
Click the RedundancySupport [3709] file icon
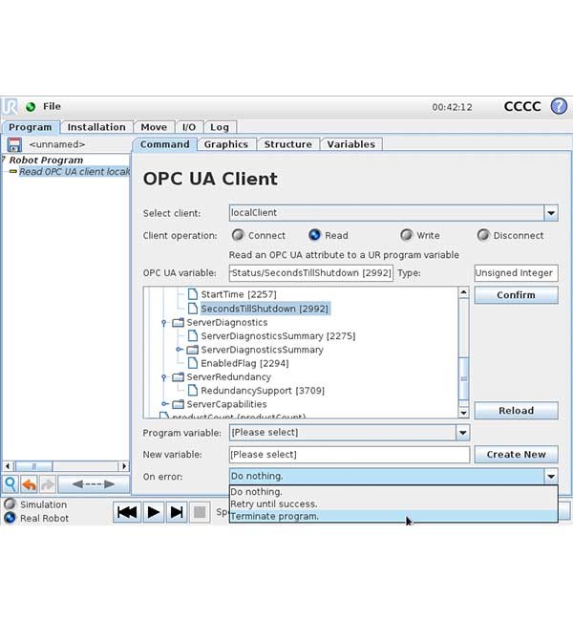(x=193, y=390)
